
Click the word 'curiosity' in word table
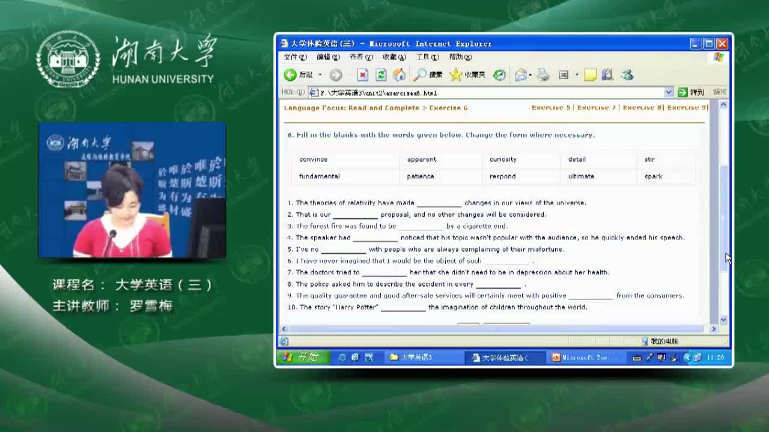click(x=503, y=160)
